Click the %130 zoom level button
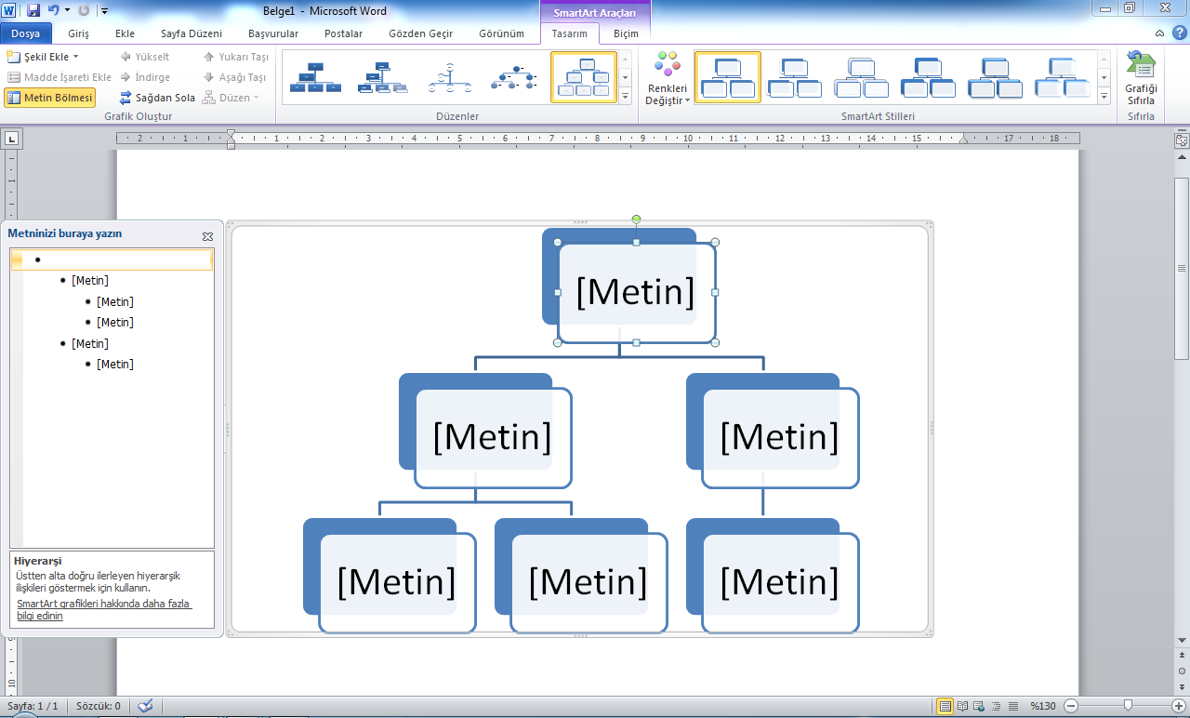This screenshot has height=718, width=1190. click(x=1042, y=706)
